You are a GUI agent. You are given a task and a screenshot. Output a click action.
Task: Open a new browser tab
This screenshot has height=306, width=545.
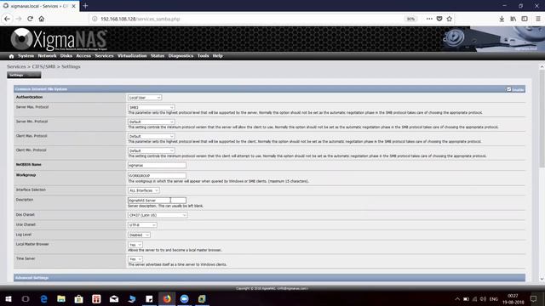[85, 6]
